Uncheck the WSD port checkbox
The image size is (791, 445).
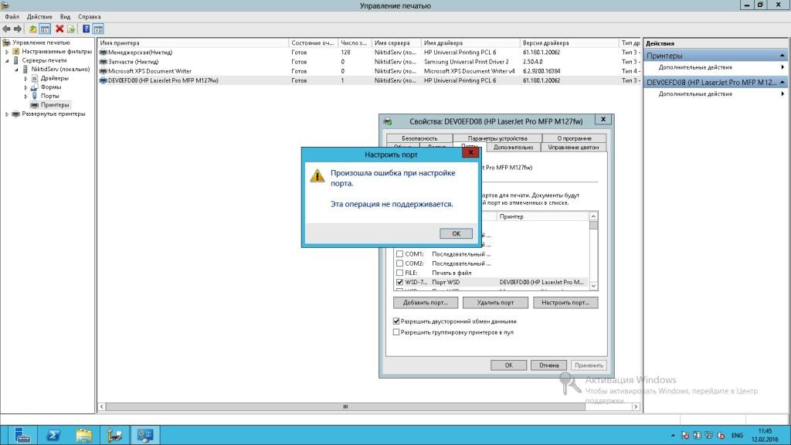pyautogui.click(x=399, y=283)
